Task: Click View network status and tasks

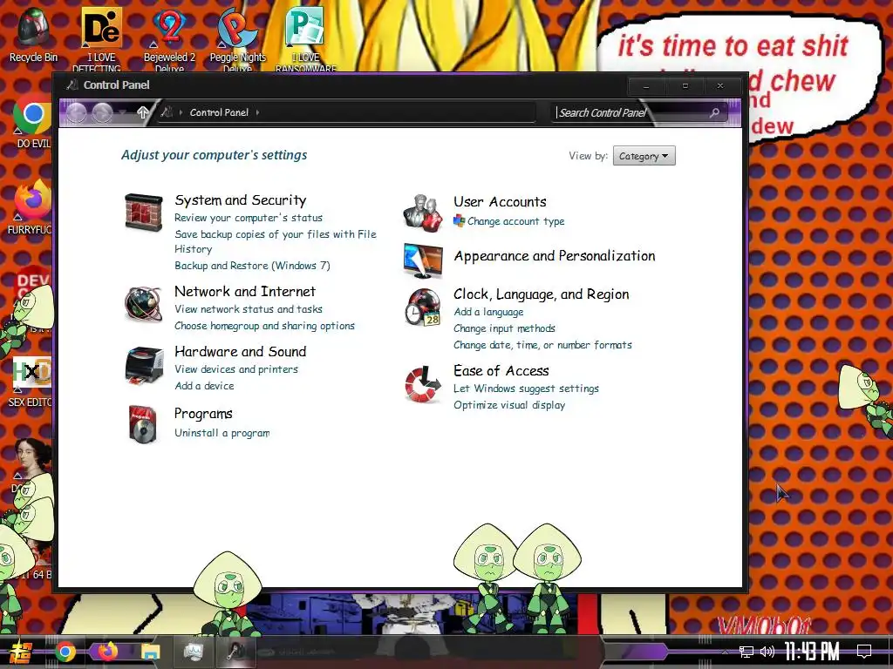Action: (249, 309)
